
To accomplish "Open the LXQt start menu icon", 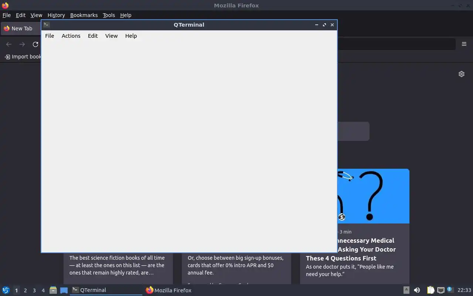I will 6,290.
